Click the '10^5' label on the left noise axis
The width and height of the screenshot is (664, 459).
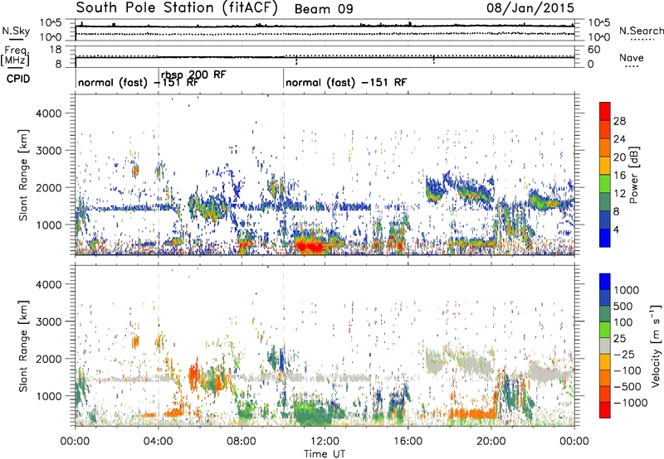click(x=51, y=23)
